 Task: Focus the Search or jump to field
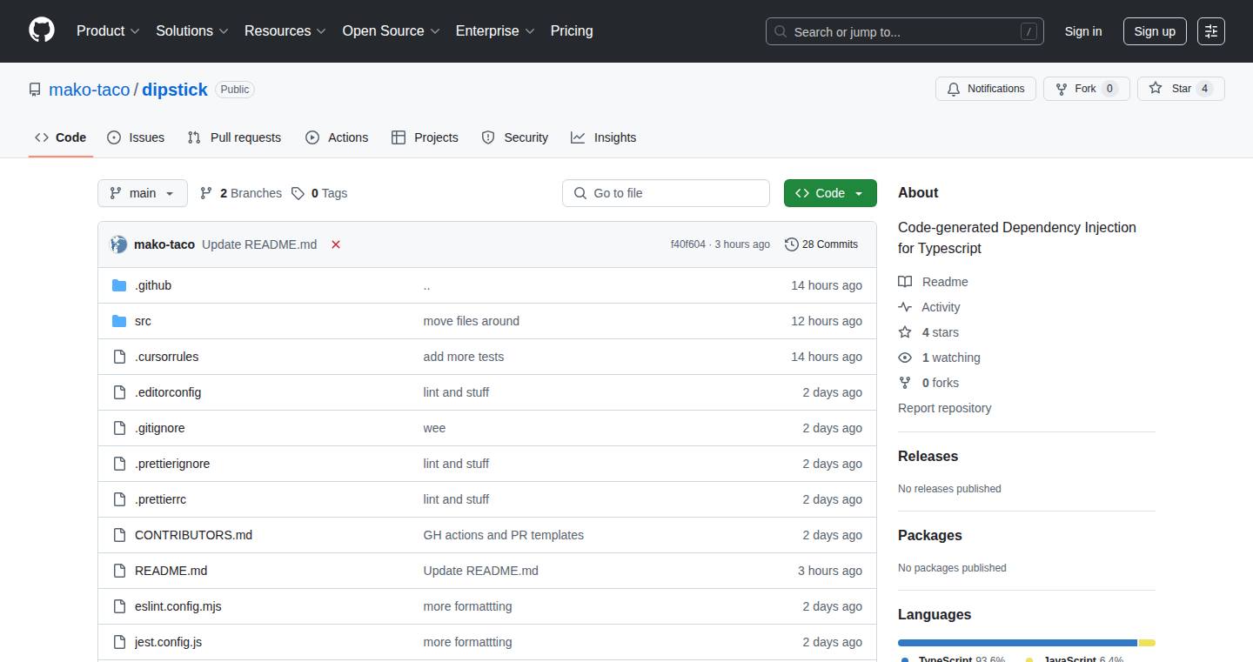[905, 31]
